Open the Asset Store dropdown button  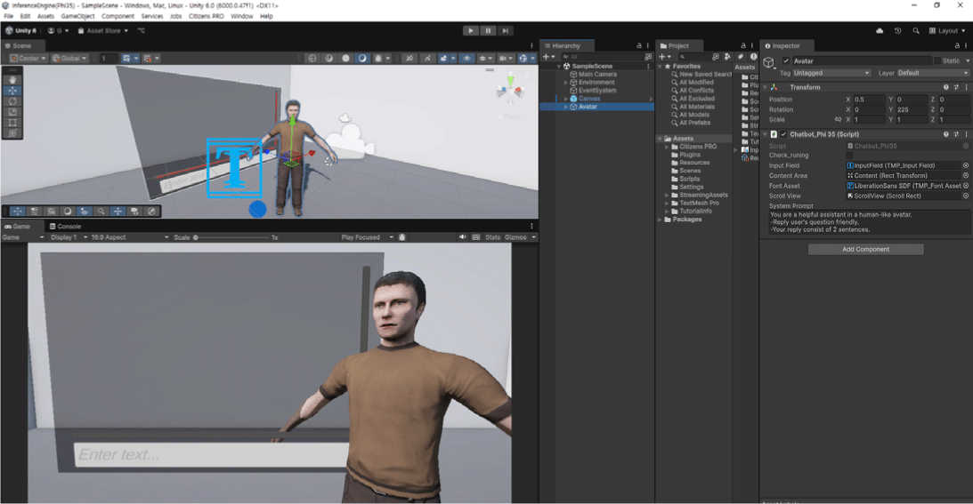(x=103, y=30)
